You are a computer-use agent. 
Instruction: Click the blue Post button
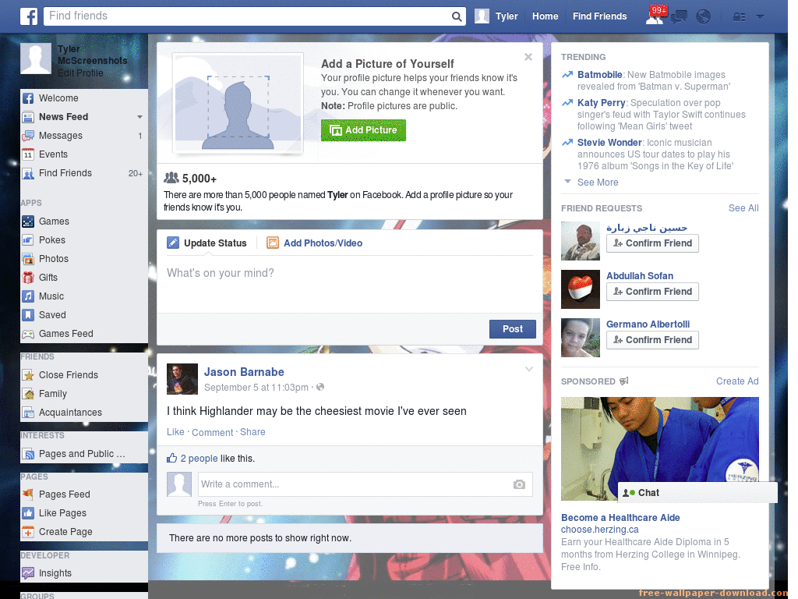[513, 329]
